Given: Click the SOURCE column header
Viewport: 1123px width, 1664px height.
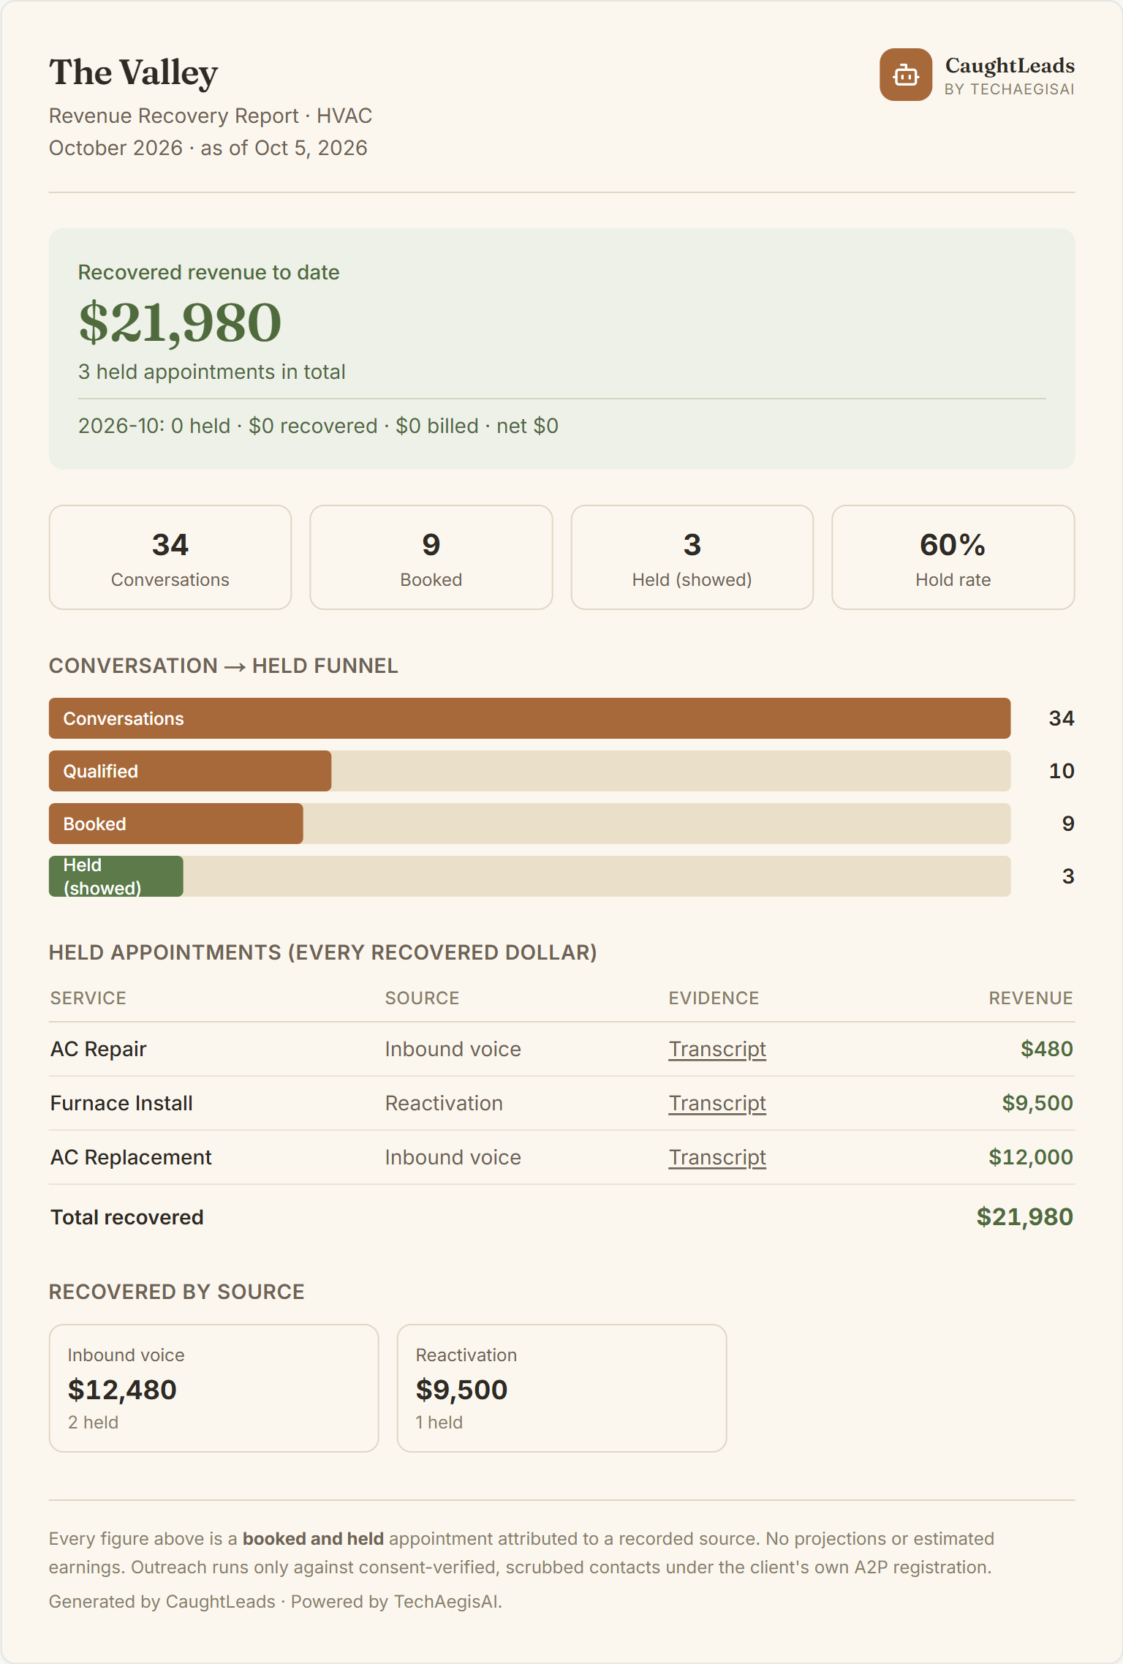Looking at the screenshot, I should (423, 998).
